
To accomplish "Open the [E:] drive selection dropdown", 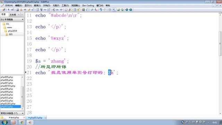I will click(x=12, y=19).
